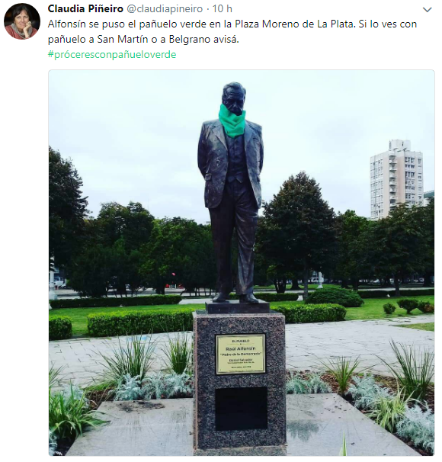Follow the #prócoresconpañueloverde hashtag
The image size is (442, 462).
112,54
